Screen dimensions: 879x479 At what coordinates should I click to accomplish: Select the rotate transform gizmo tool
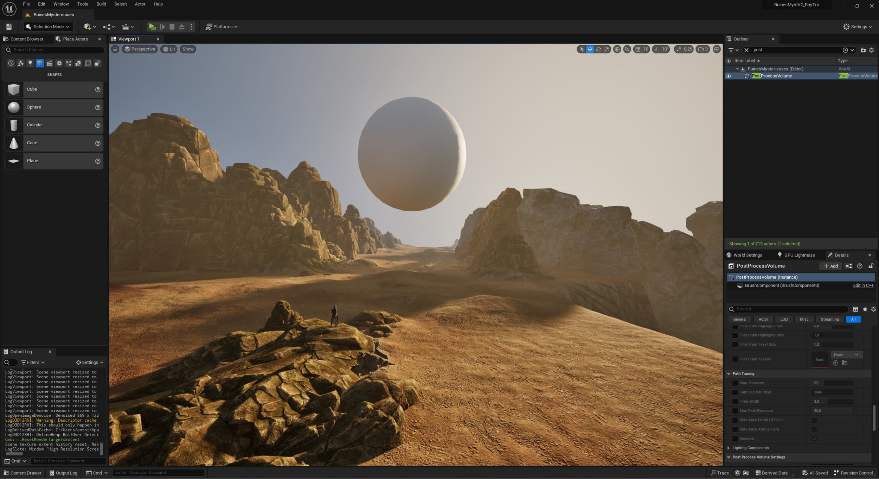pos(598,49)
